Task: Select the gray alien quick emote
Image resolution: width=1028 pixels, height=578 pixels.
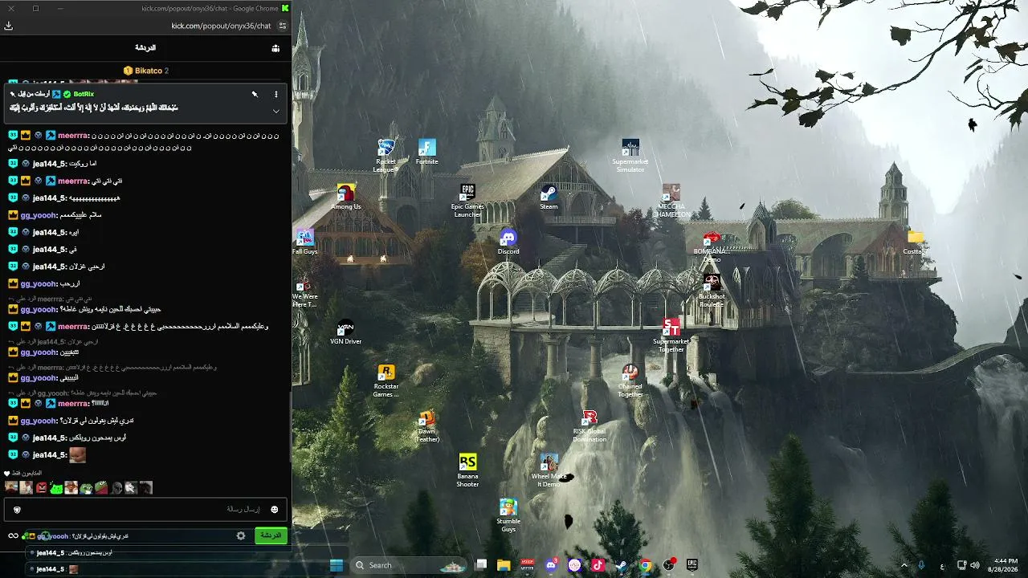Action: point(116,487)
